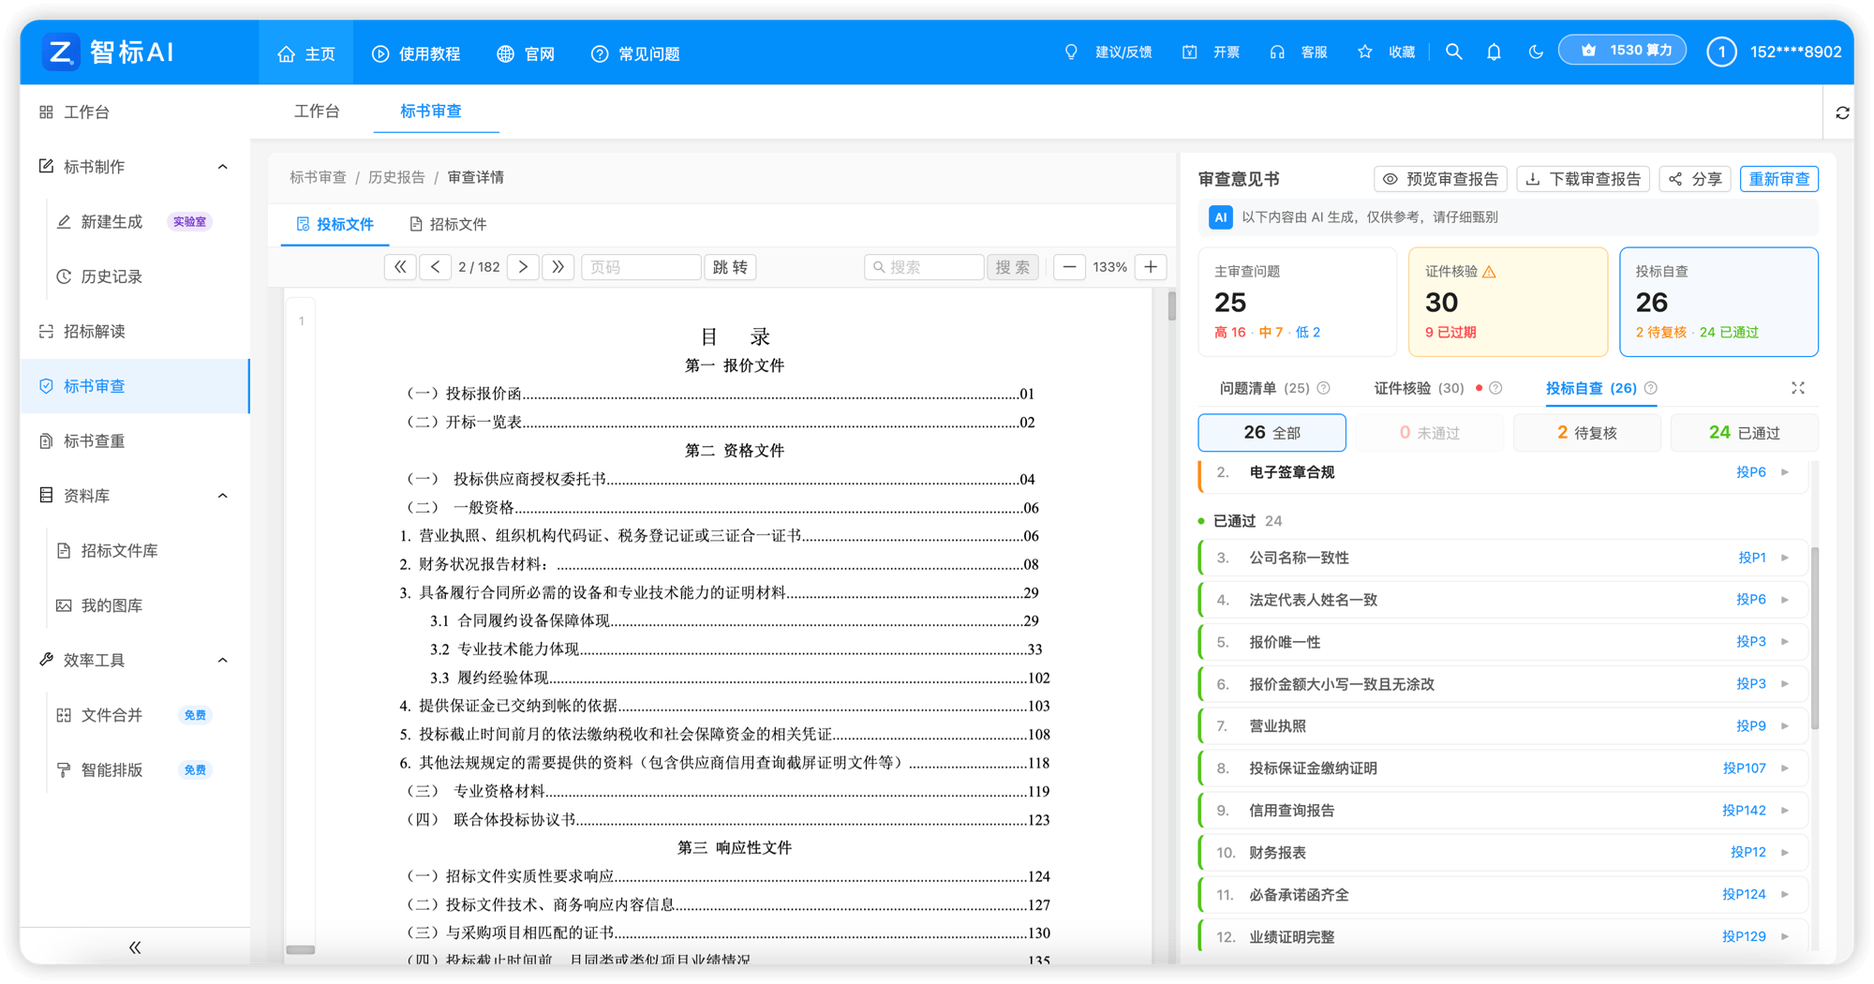This screenshot has width=1874, height=984.
Task: Open 收藏 favorites in top bar
Action: coord(1386,52)
